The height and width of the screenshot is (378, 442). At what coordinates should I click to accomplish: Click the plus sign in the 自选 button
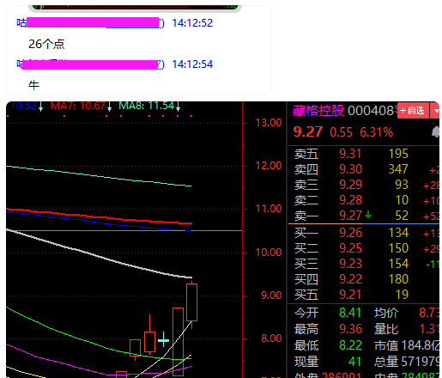point(403,111)
